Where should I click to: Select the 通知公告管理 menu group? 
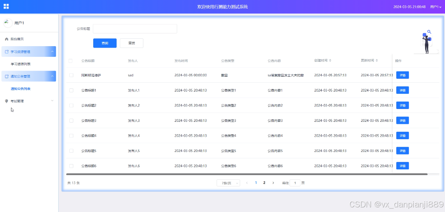tap(29, 76)
